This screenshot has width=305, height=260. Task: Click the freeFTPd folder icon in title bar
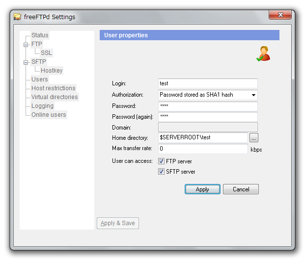(x=17, y=17)
